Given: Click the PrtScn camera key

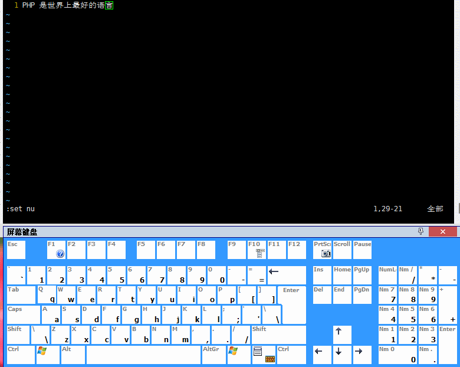Looking at the screenshot, I should (x=322, y=250).
